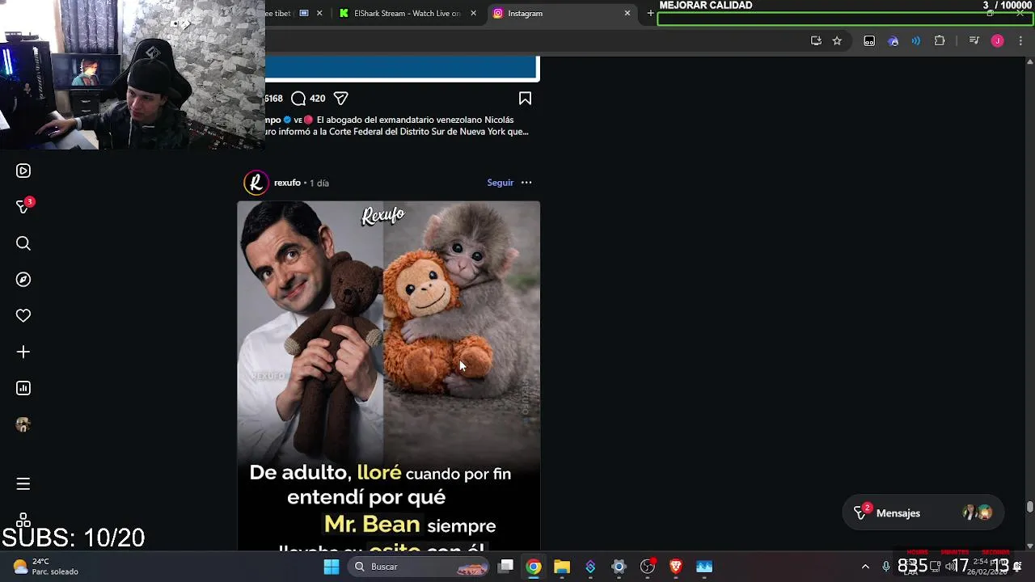Save top post with bookmark icon

tap(525, 99)
